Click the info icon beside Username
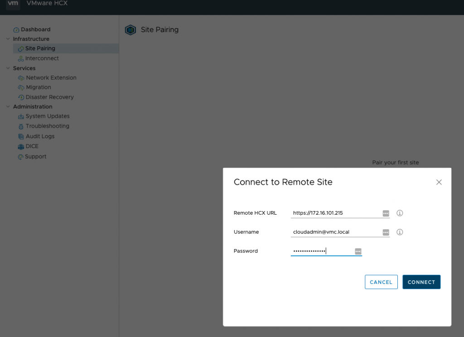The image size is (464, 337). pos(400,232)
